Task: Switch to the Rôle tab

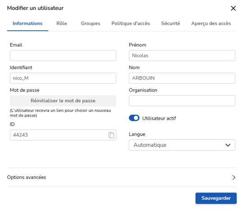Action: coord(62,23)
